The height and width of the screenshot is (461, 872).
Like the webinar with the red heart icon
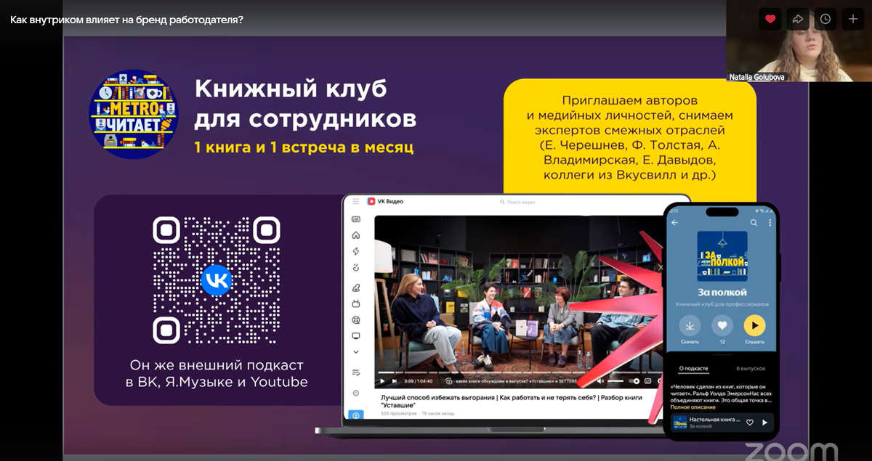coord(770,19)
